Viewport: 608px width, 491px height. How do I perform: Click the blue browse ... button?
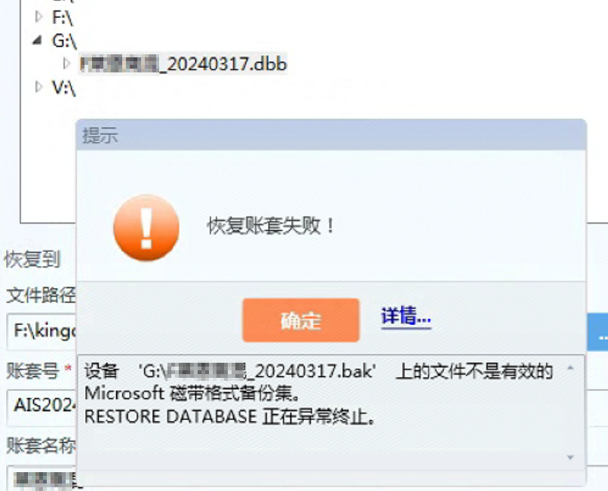[x=597, y=332]
